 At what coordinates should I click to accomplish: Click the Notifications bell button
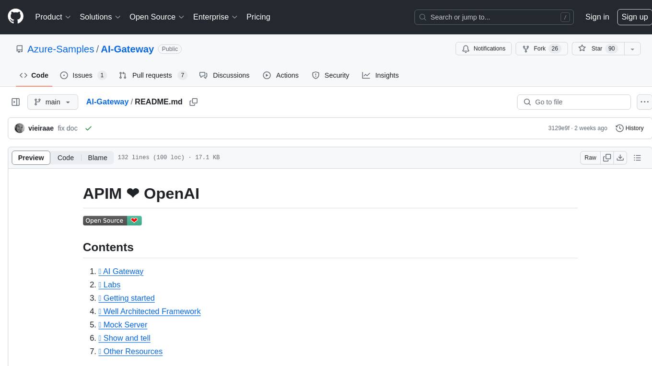coord(484,49)
